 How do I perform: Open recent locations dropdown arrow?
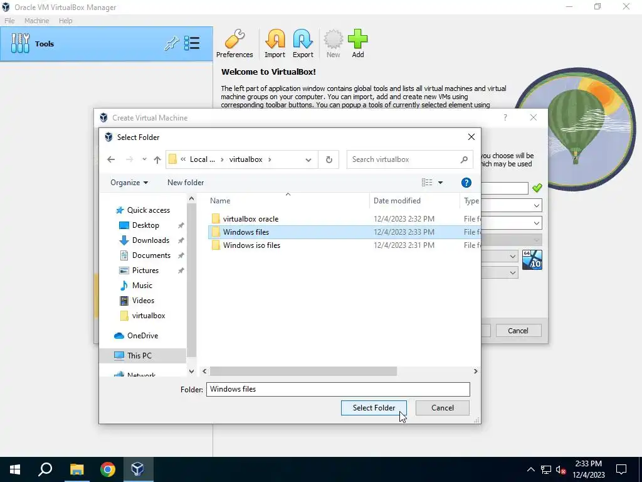144,159
